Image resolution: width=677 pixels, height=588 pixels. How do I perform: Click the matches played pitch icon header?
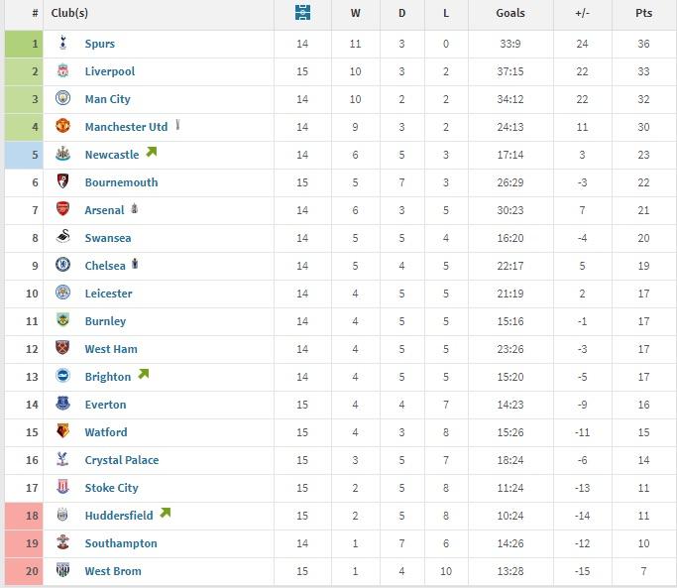pyautogui.click(x=302, y=13)
